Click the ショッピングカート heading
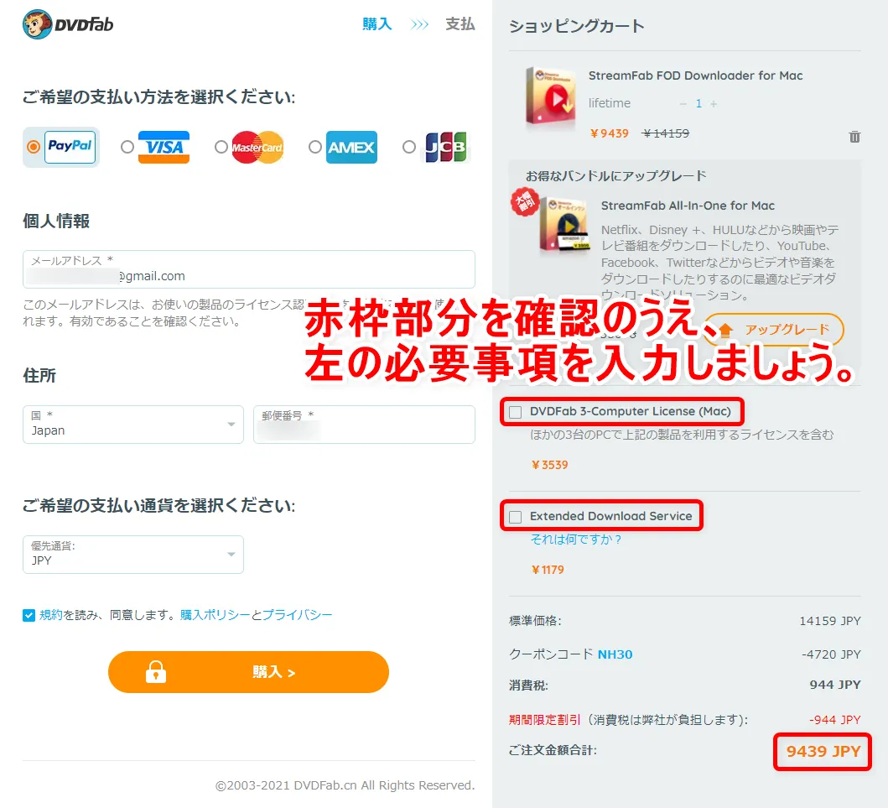Screen dimensions: 888x808 point(577,26)
